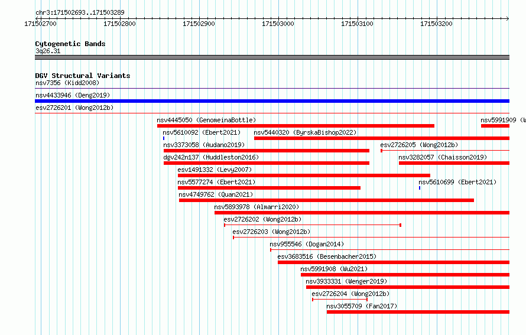Click the small blue nsv5610092 marker
The image size is (526, 335).
tap(164, 138)
